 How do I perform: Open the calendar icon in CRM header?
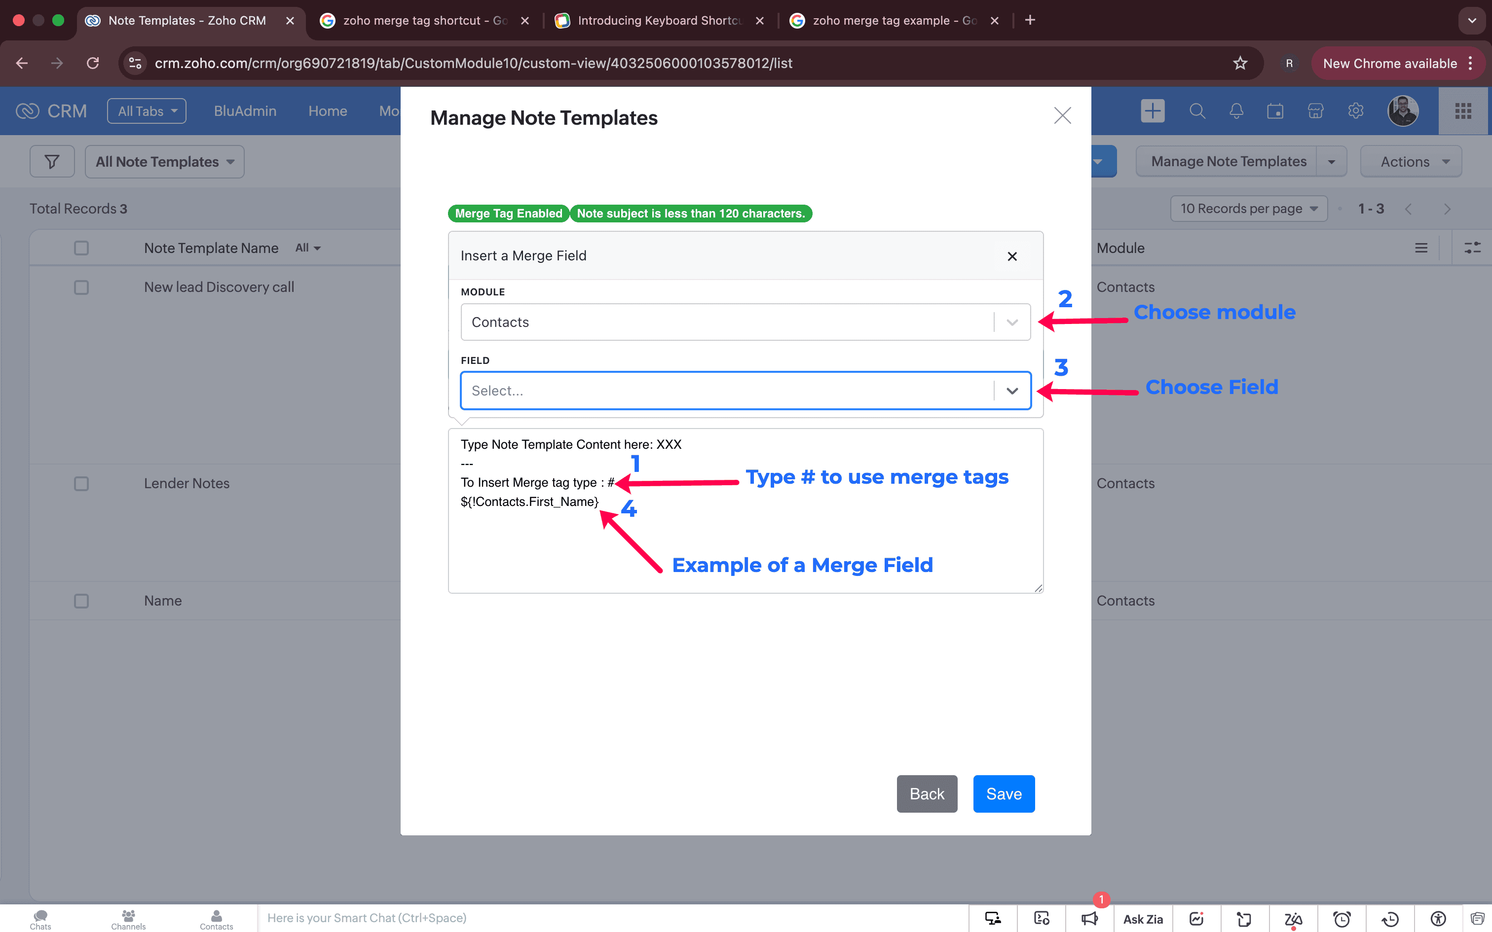pyautogui.click(x=1275, y=111)
